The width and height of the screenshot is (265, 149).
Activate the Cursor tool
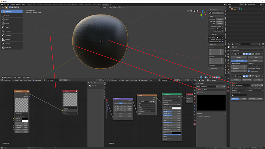[x=12, y=15]
